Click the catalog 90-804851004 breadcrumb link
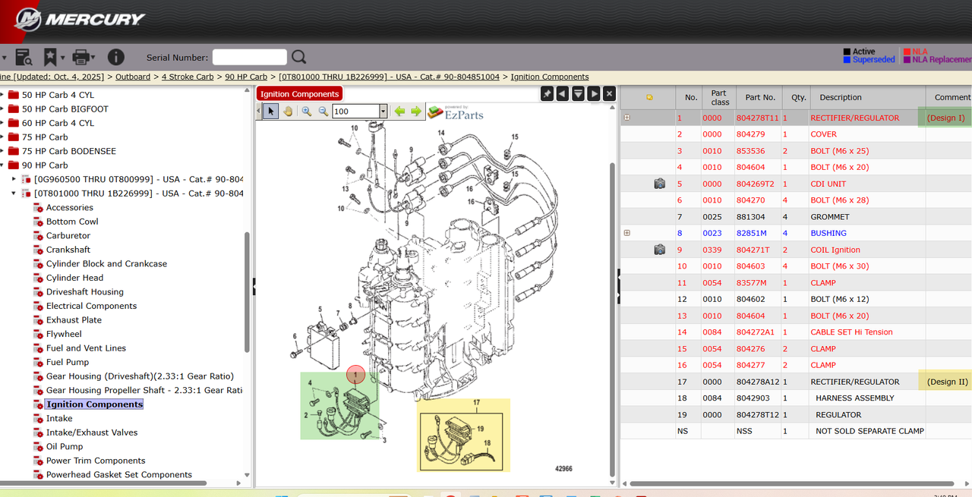This screenshot has height=497, width=972. [x=389, y=77]
